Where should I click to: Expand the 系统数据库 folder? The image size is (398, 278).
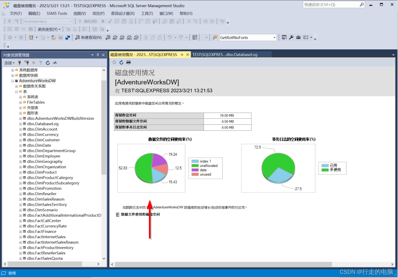pyautogui.click(x=13, y=70)
